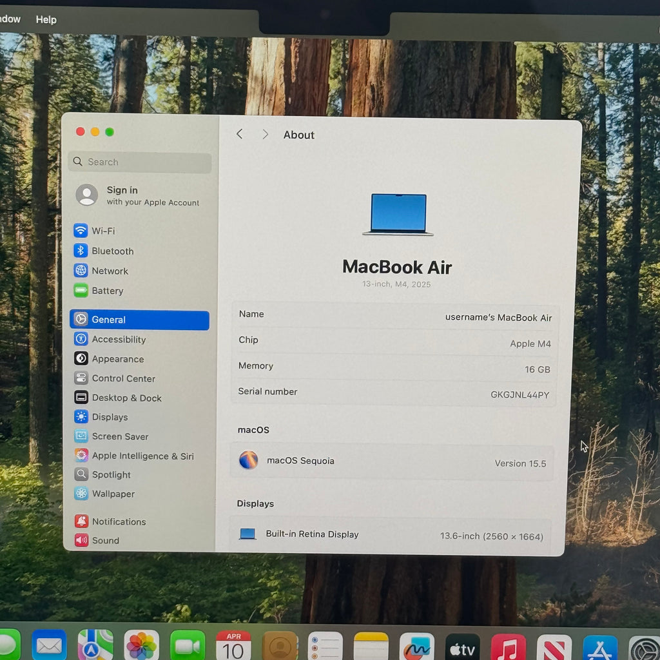Open Calendar showing APR 10 in Dock
Image resolution: width=660 pixels, height=660 pixels.
tap(233, 646)
